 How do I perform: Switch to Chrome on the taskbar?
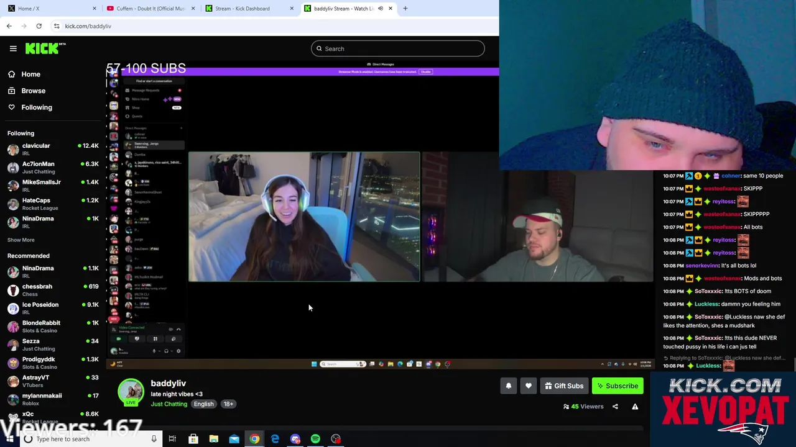(x=254, y=439)
